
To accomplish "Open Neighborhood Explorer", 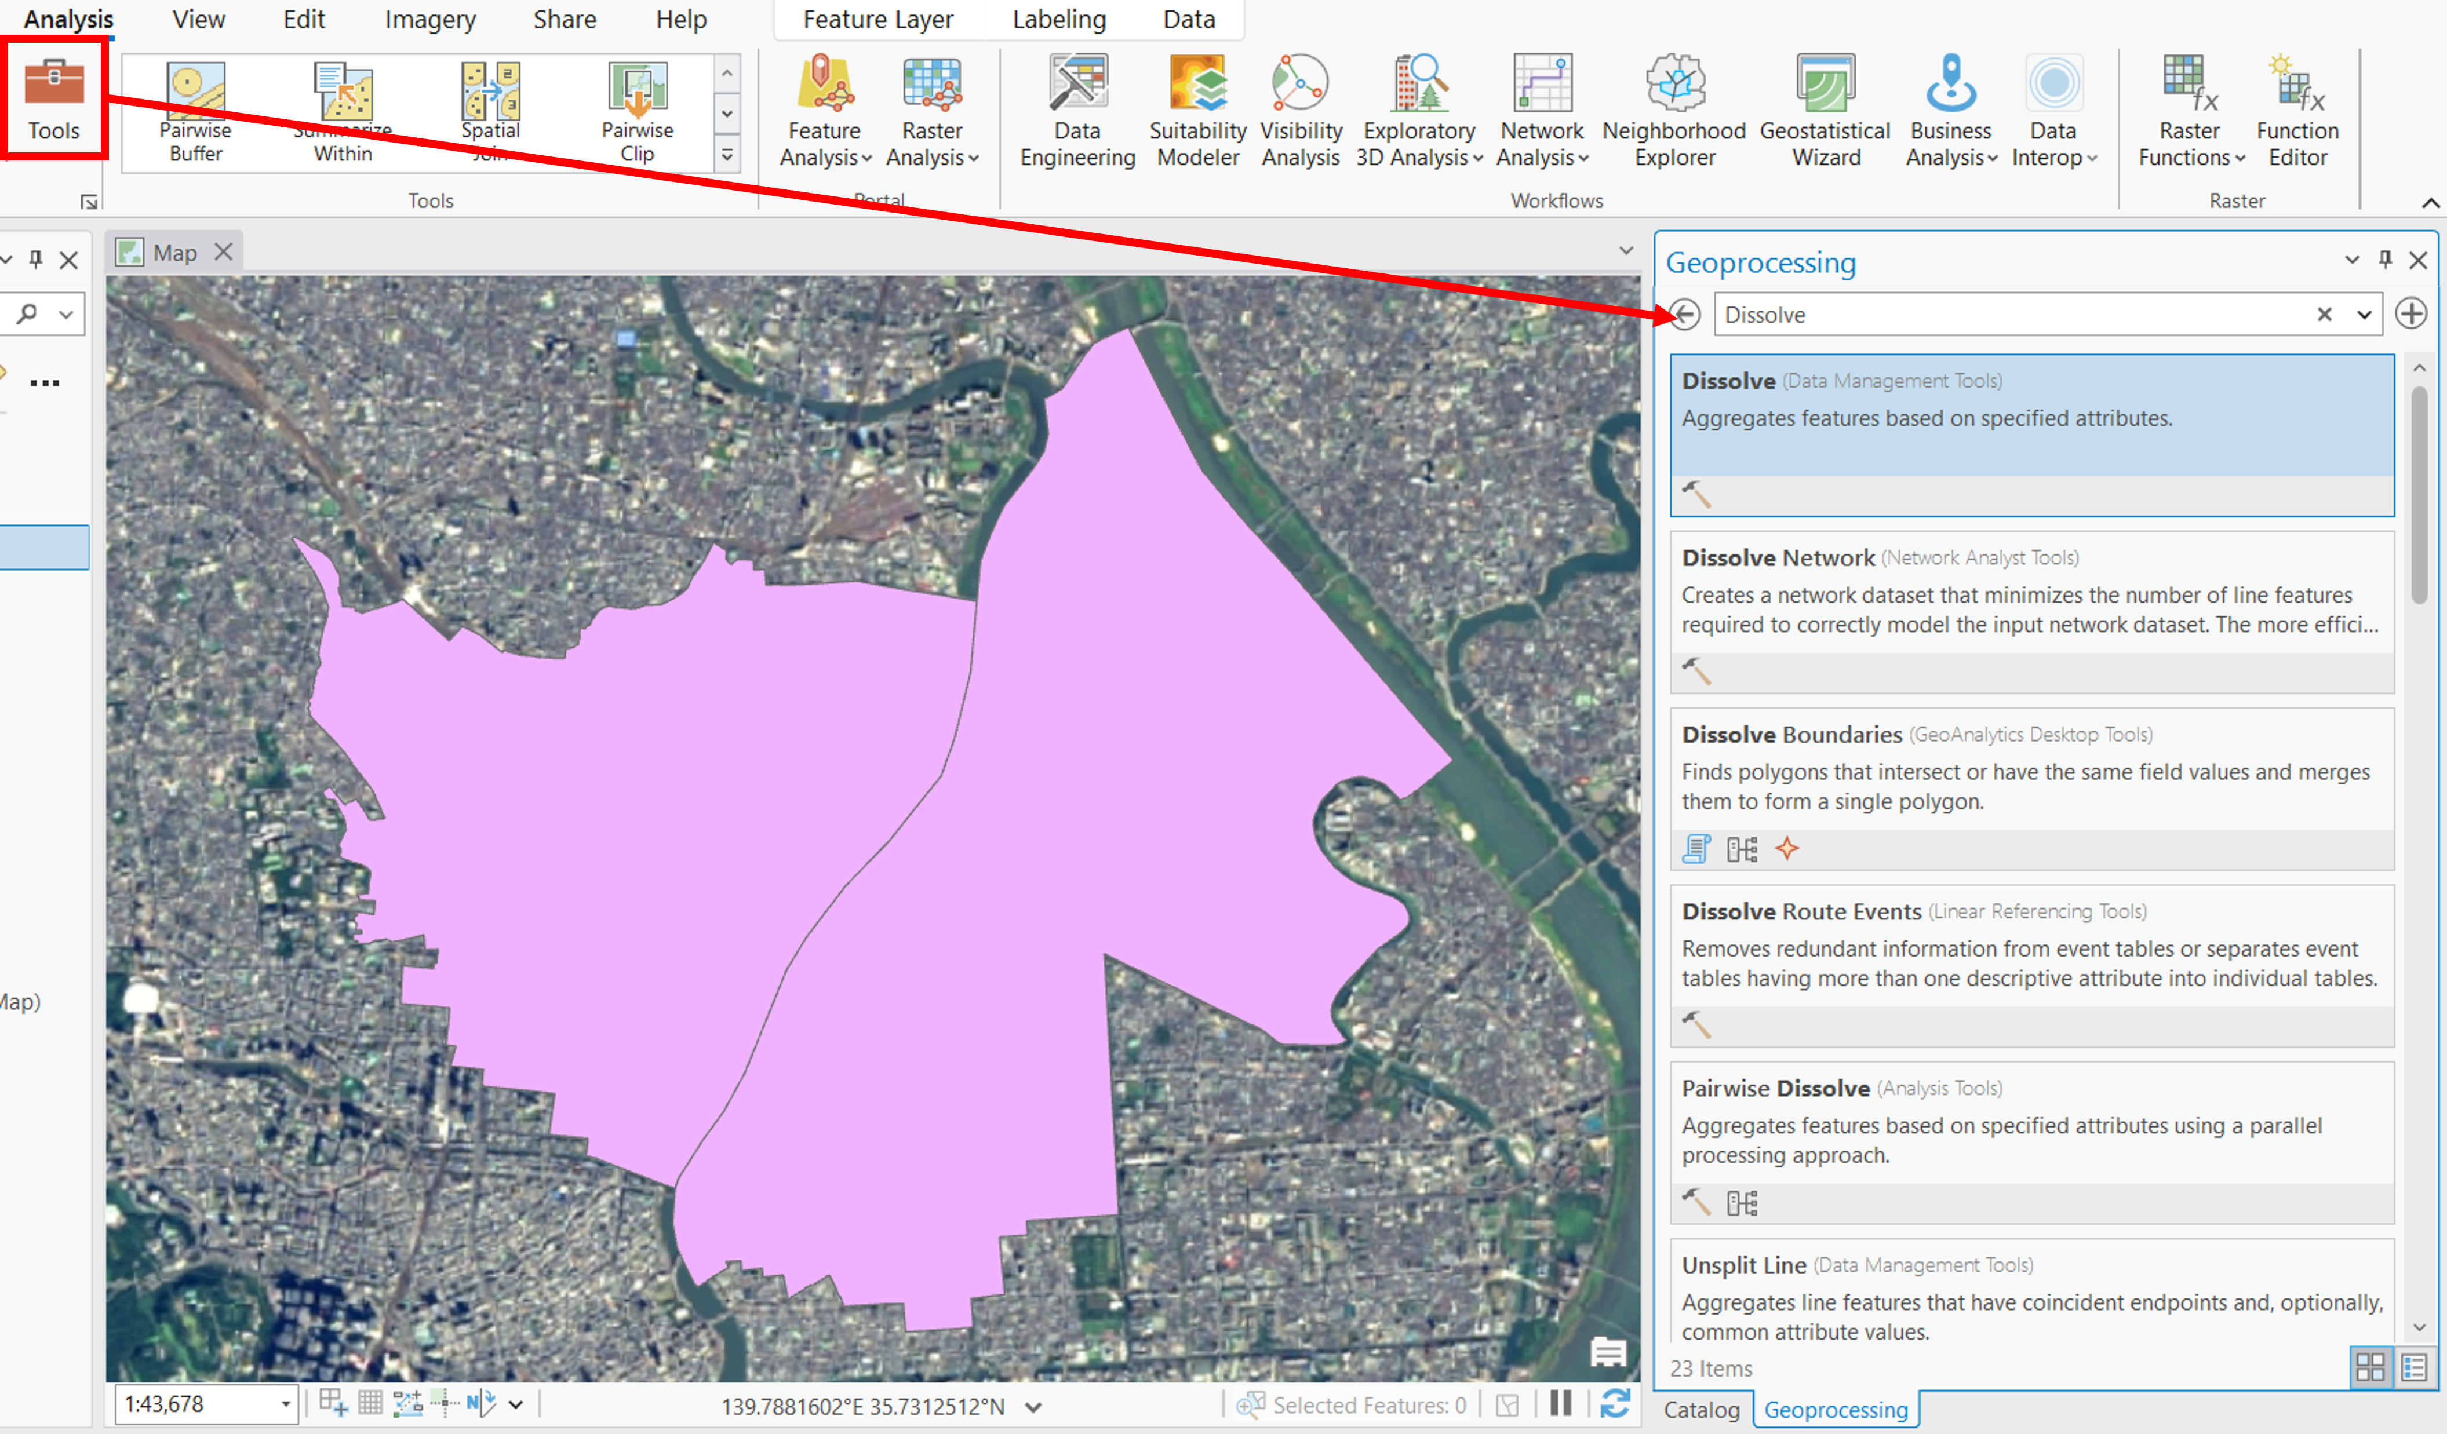I will pyautogui.click(x=1674, y=112).
